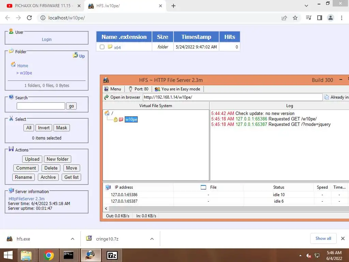Click the Status column header

(x=279, y=187)
